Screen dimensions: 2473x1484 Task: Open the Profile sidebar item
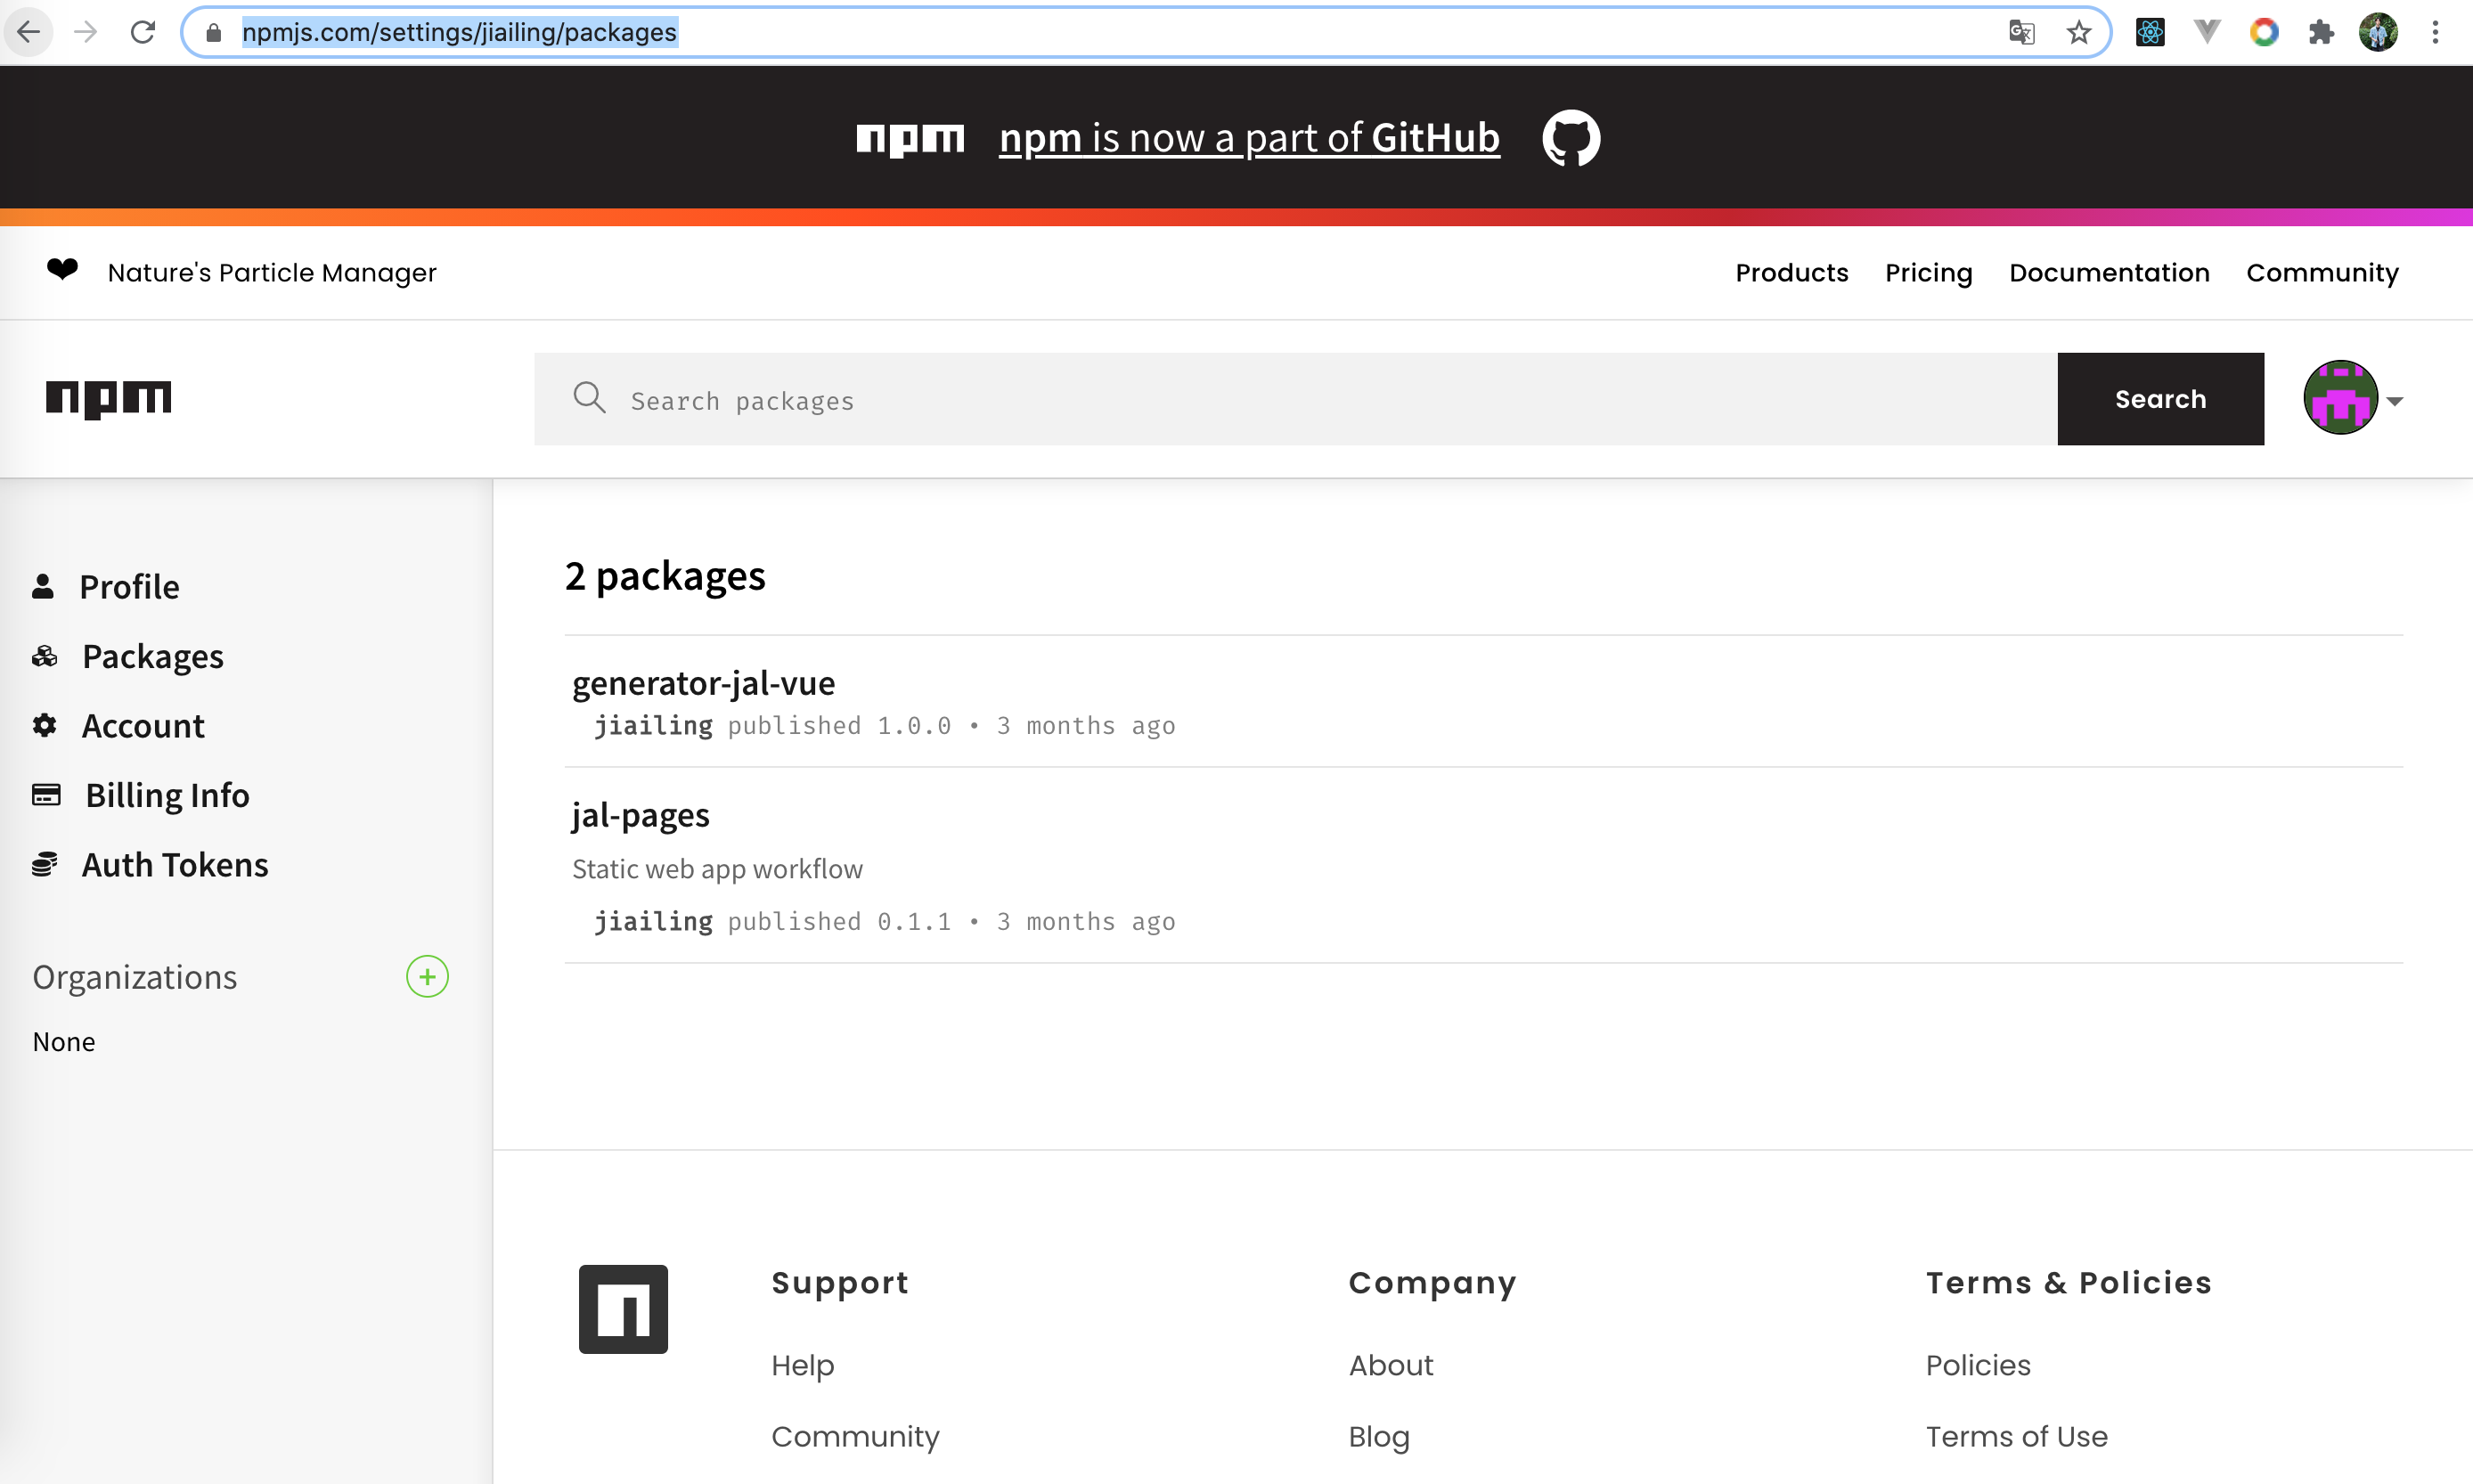coord(129,586)
